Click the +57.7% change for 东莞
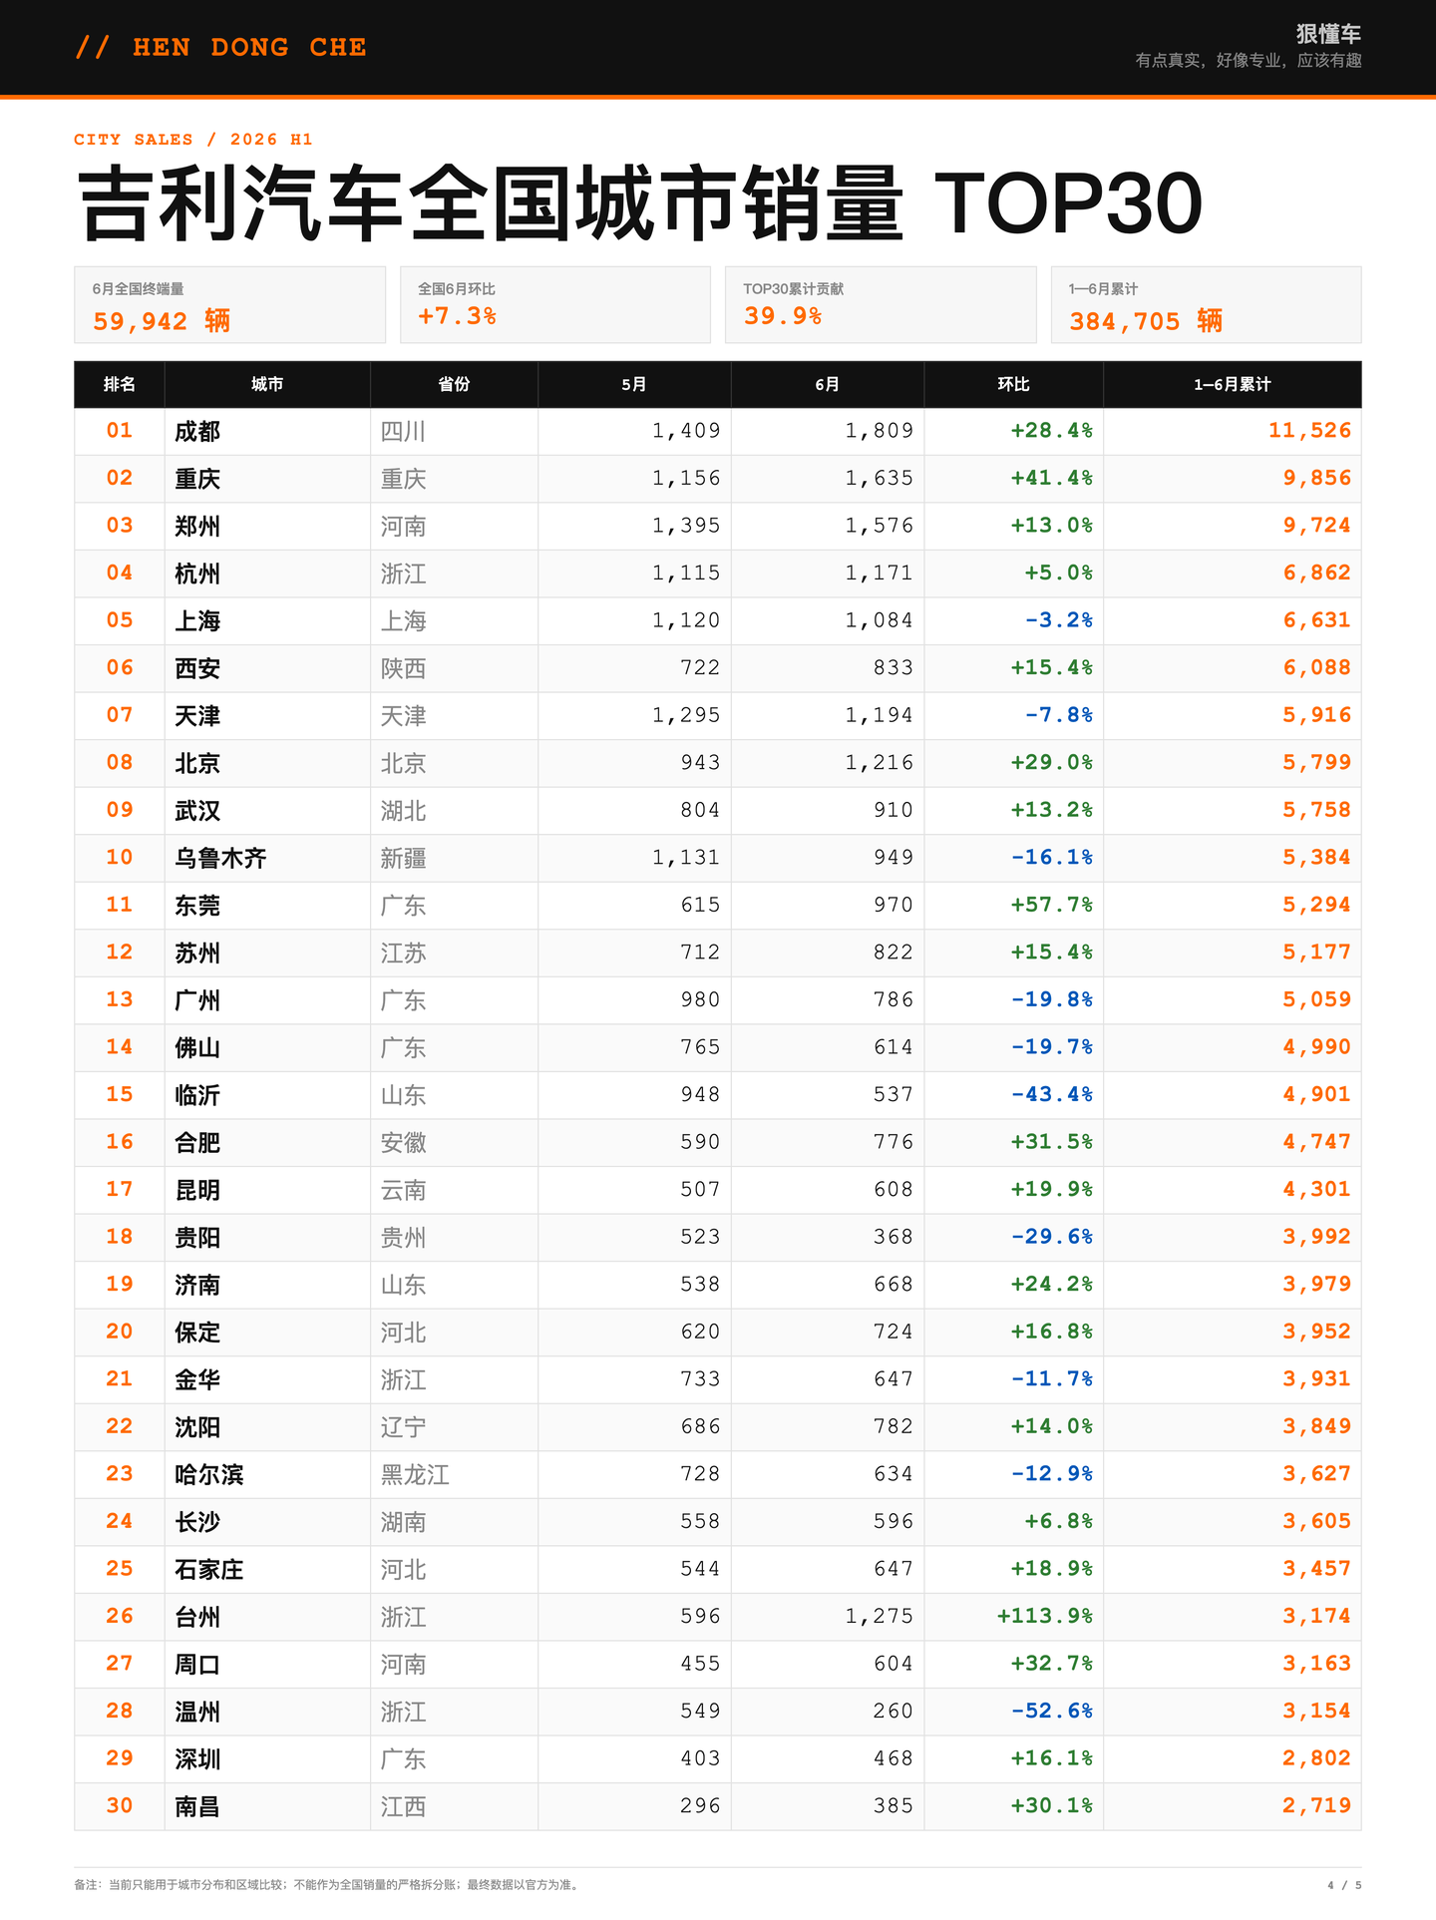 1051,905
